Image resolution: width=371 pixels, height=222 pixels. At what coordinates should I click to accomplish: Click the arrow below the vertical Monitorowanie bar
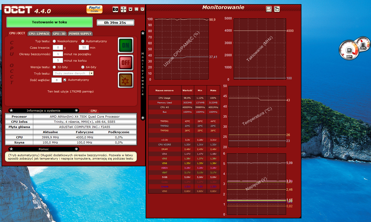point(143,118)
